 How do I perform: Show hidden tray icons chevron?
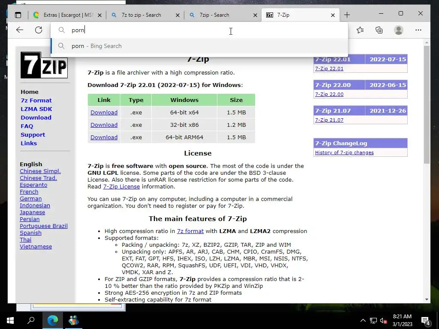click(x=363, y=320)
